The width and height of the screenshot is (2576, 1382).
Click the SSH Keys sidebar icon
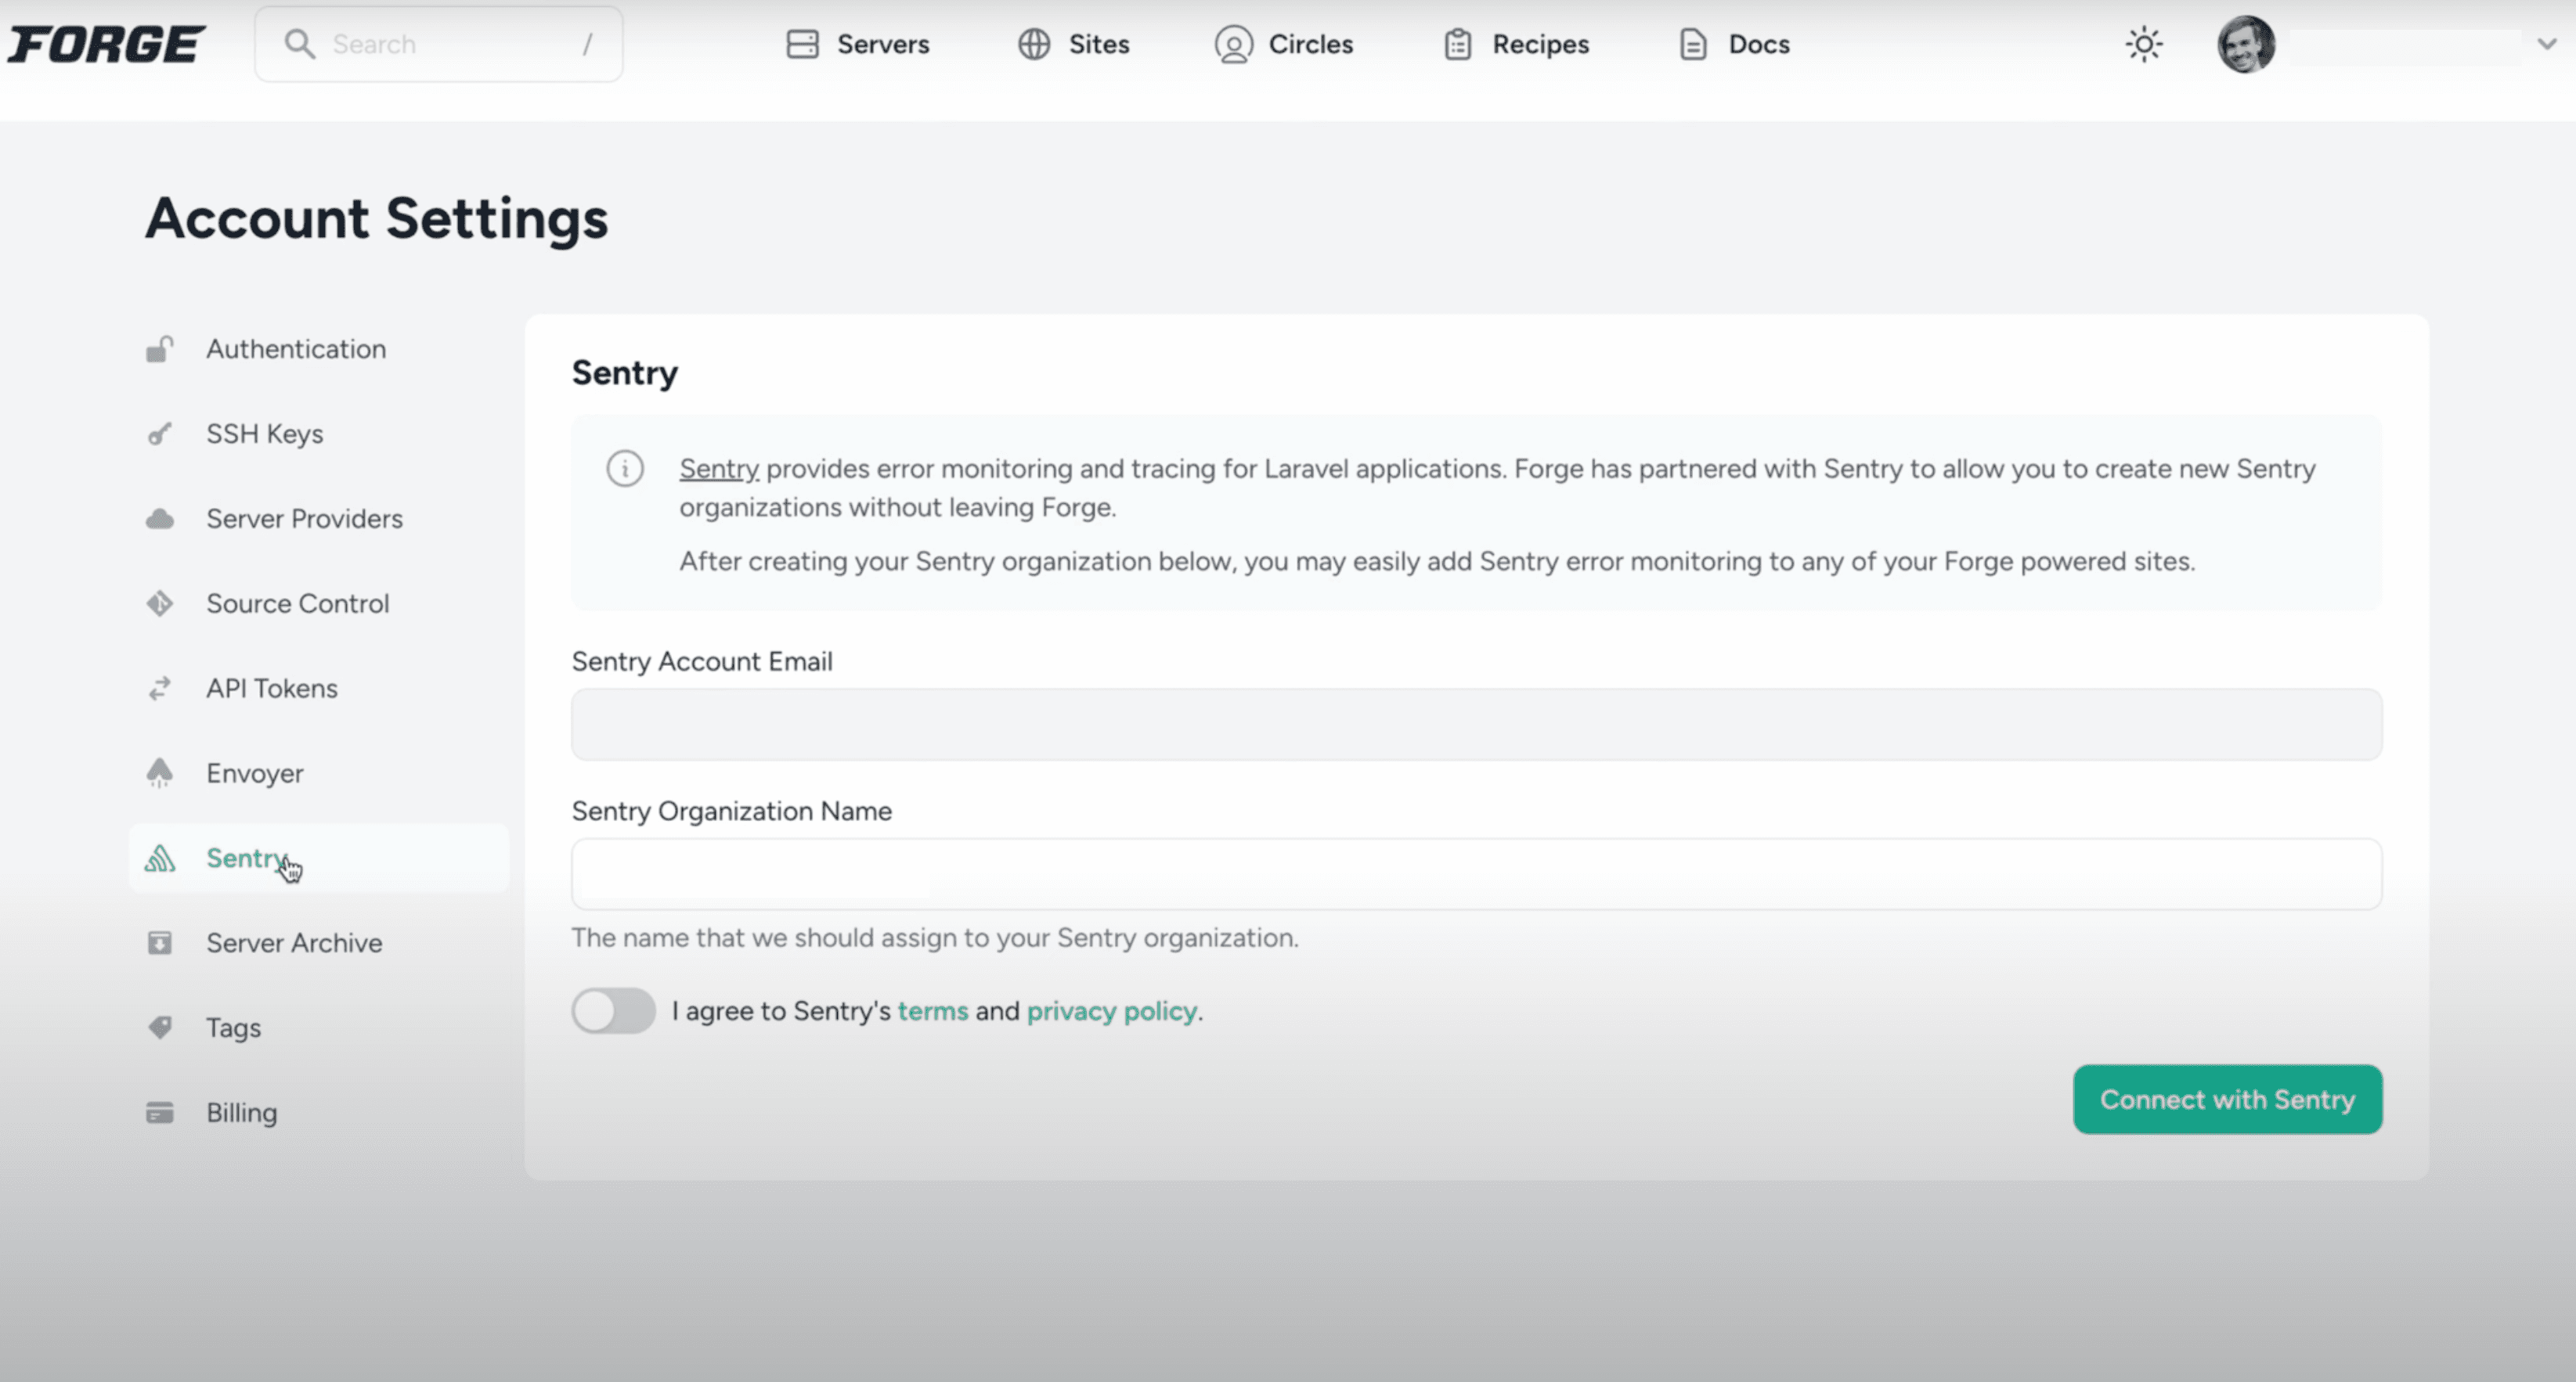161,432
